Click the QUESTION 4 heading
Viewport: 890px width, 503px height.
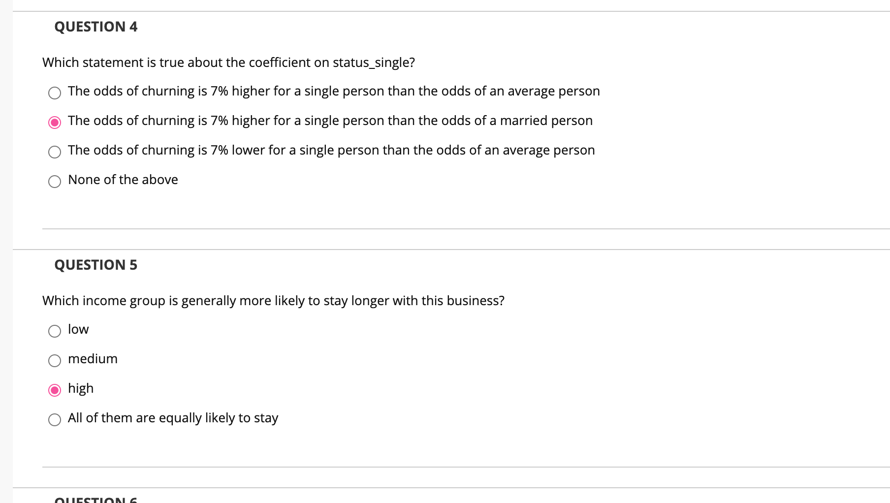[x=96, y=27]
